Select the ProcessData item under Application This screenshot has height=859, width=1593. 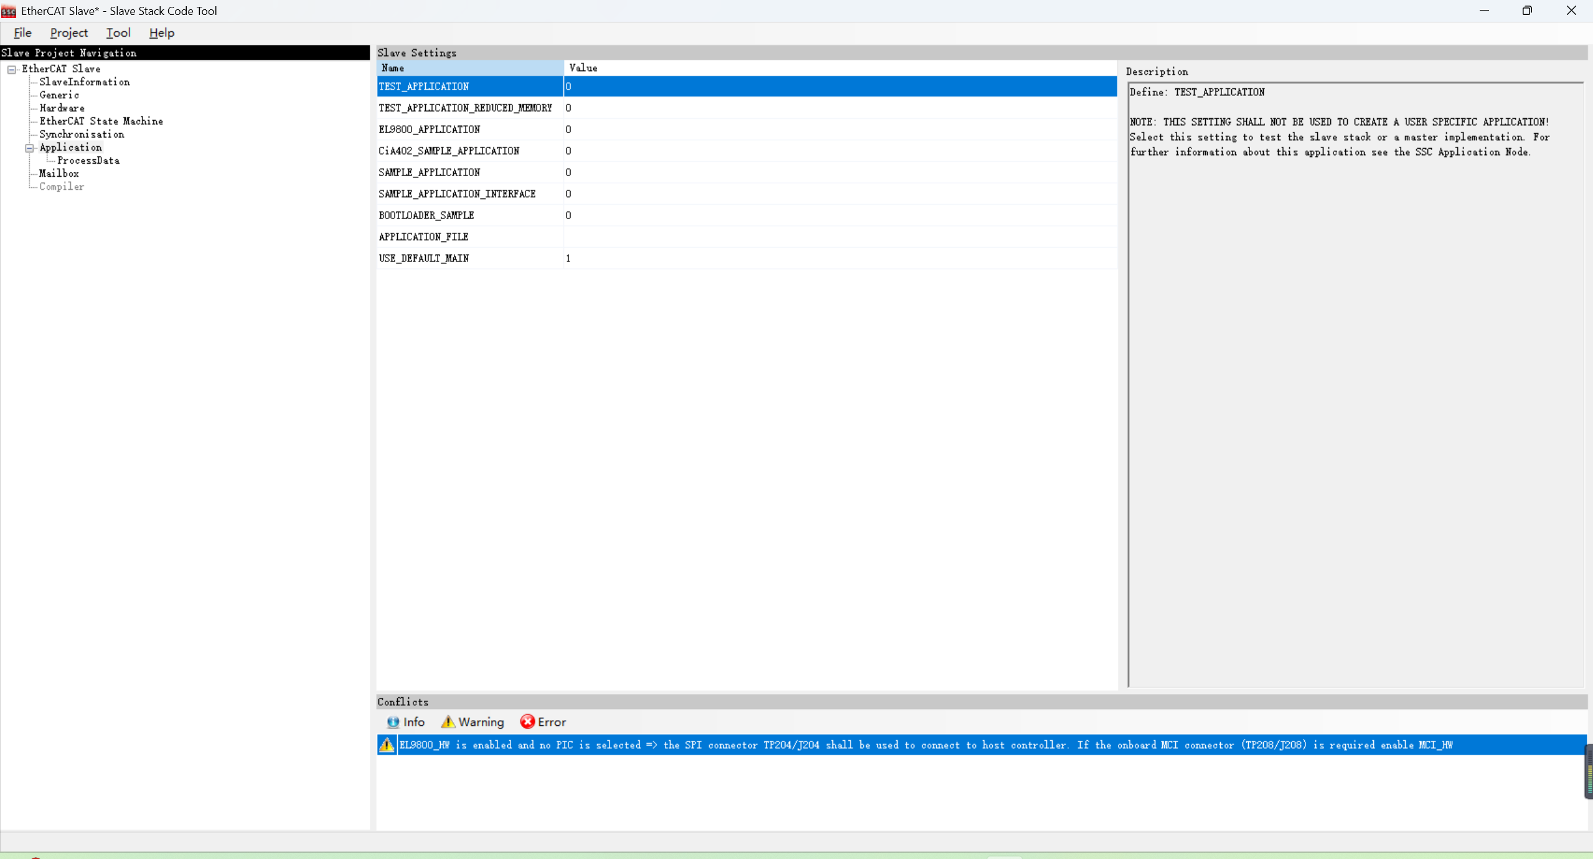(x=88, y=160)
